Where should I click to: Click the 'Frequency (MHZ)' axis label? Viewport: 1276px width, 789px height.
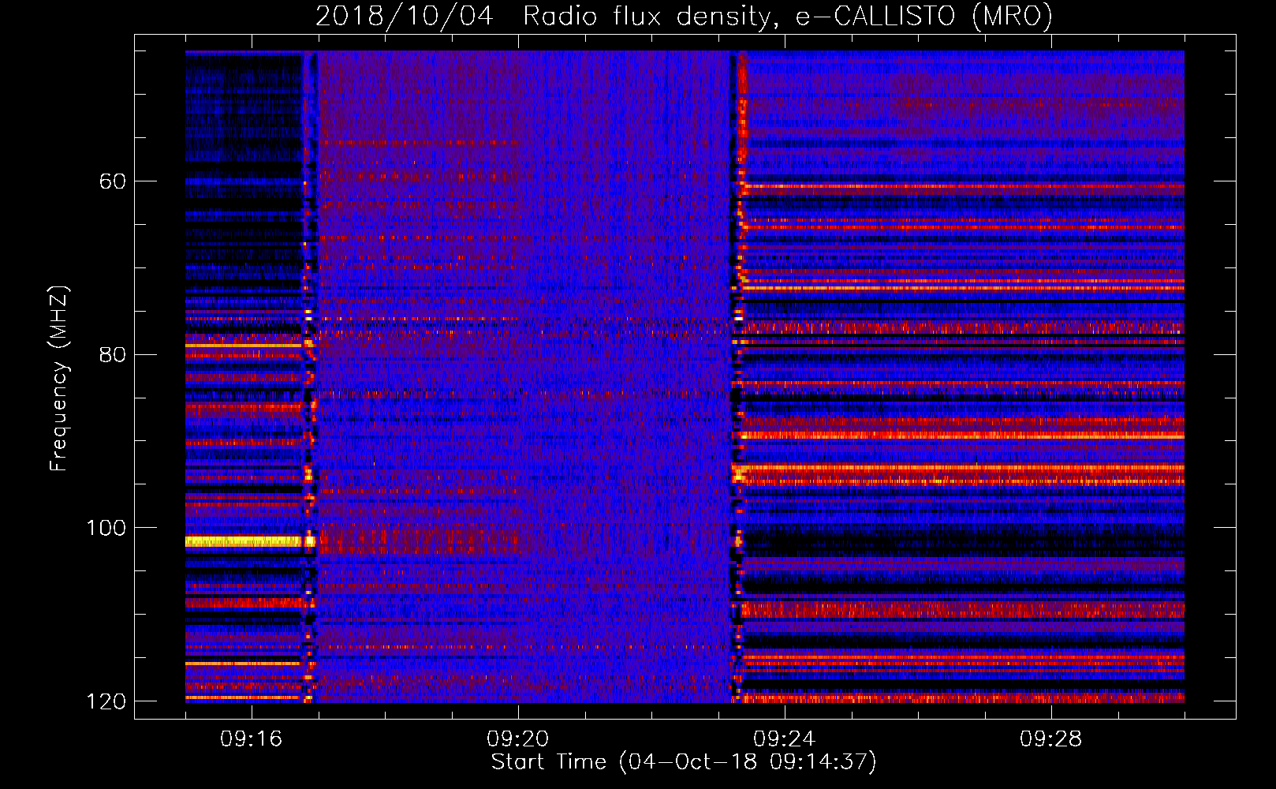pyautogui.click(x=59, y=379)
